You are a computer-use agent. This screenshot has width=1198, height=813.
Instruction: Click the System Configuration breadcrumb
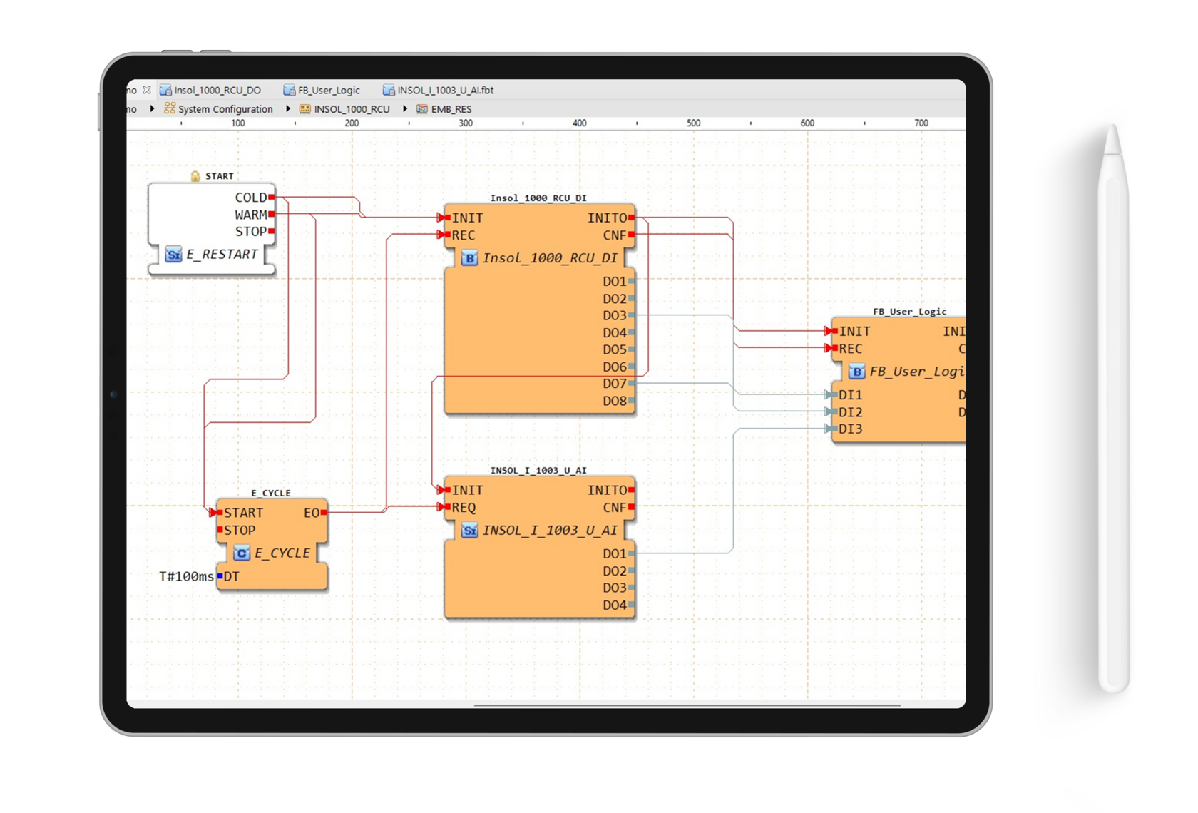225,109
